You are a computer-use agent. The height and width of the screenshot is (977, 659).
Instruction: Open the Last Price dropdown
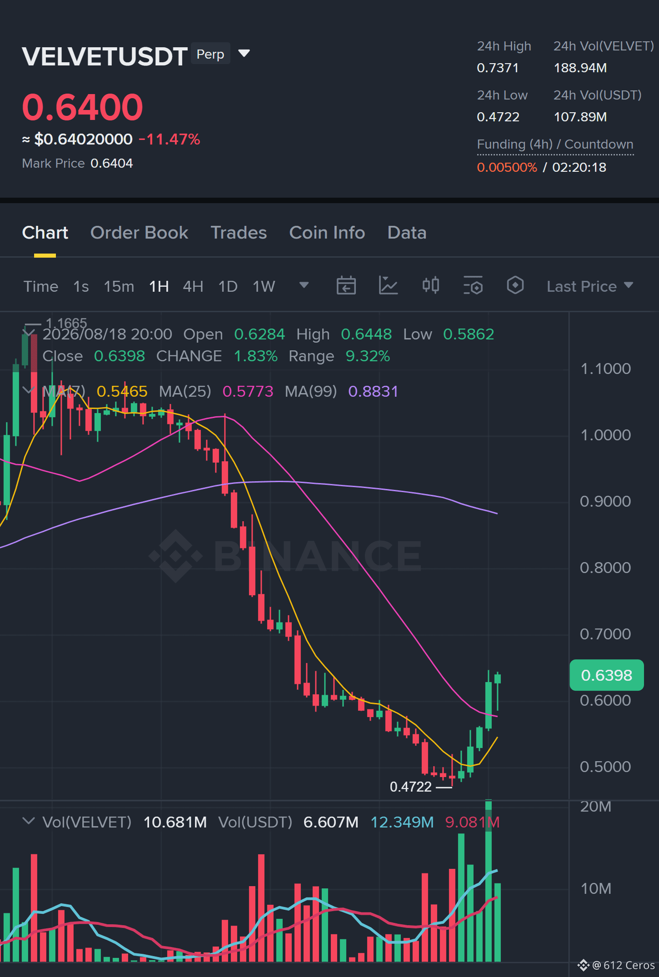tap(590, 286)
